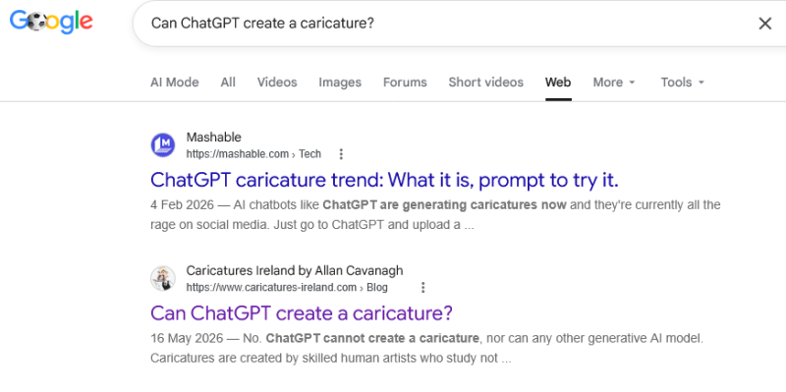The image size is (786, 392).
Task: Switch to the Images tab
Action: (x=340, y=83)
